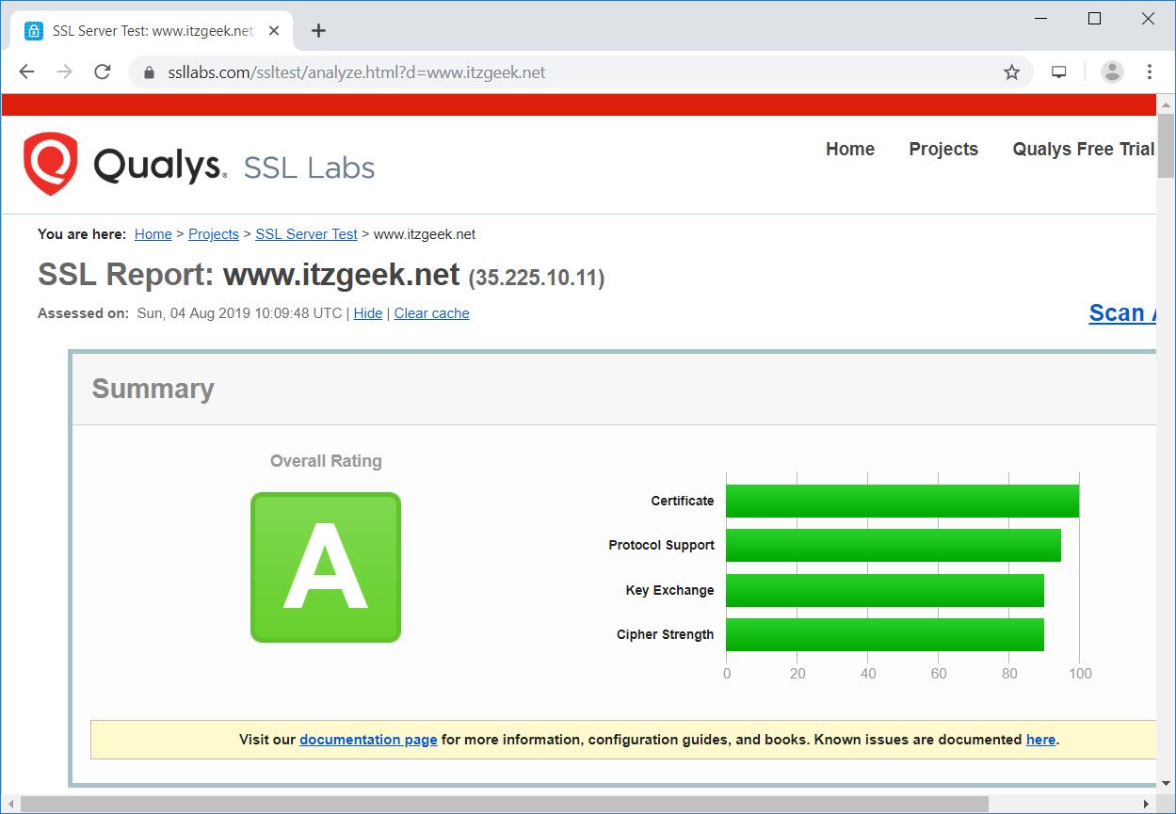The height and width of the screenshot is (814, 1176).
Task: Click the 'here' known issues link
Action: pos(1039,740)
